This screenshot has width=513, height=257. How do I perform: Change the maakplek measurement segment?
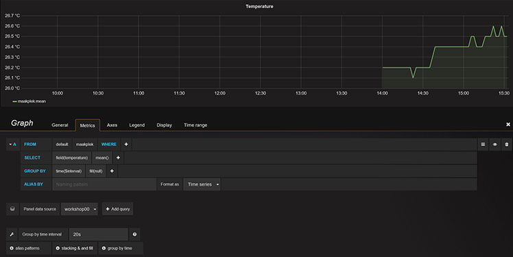click(x=85, y=144)
